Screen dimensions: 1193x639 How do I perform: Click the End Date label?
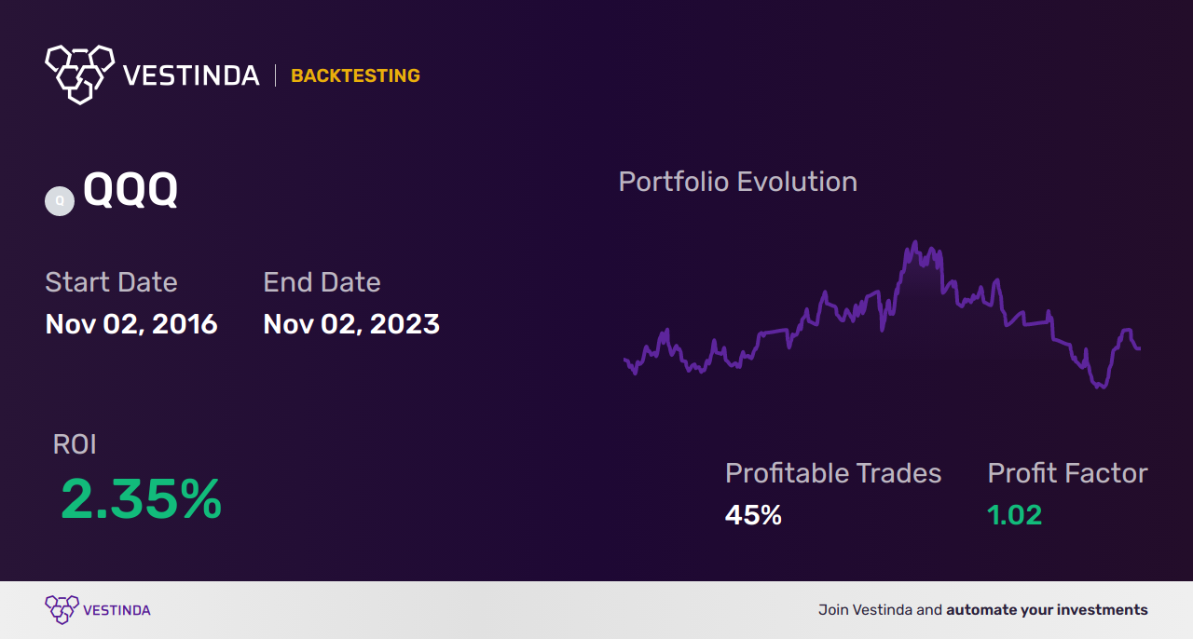[x=322, y=282]
